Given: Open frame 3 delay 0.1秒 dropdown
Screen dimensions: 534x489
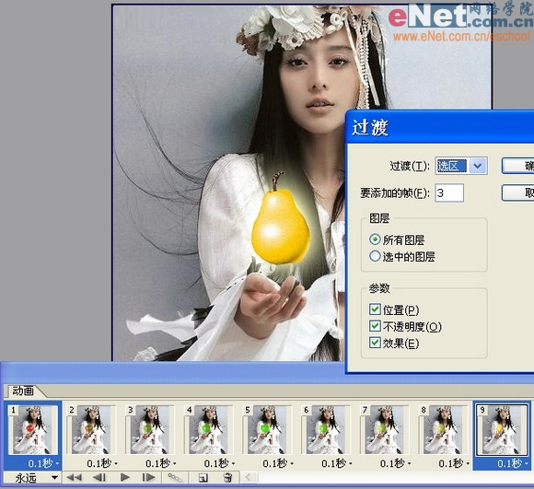Looking at the screenshot, I should click(160, 463).
